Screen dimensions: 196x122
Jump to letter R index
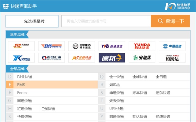(x=102, y=85)
